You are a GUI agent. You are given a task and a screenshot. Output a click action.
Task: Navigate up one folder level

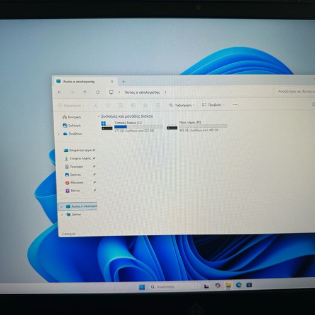pyautogui.click(x=85, y=92)
